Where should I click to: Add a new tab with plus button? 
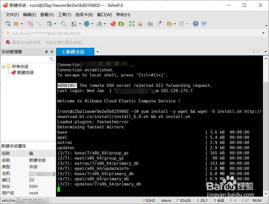point(97,52)
